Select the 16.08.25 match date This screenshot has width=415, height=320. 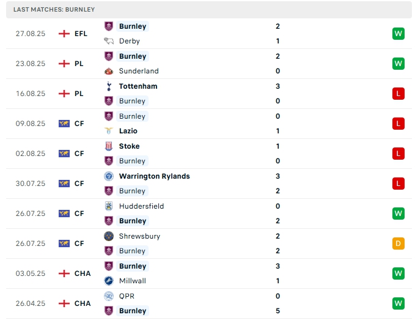tap(31, 94)
